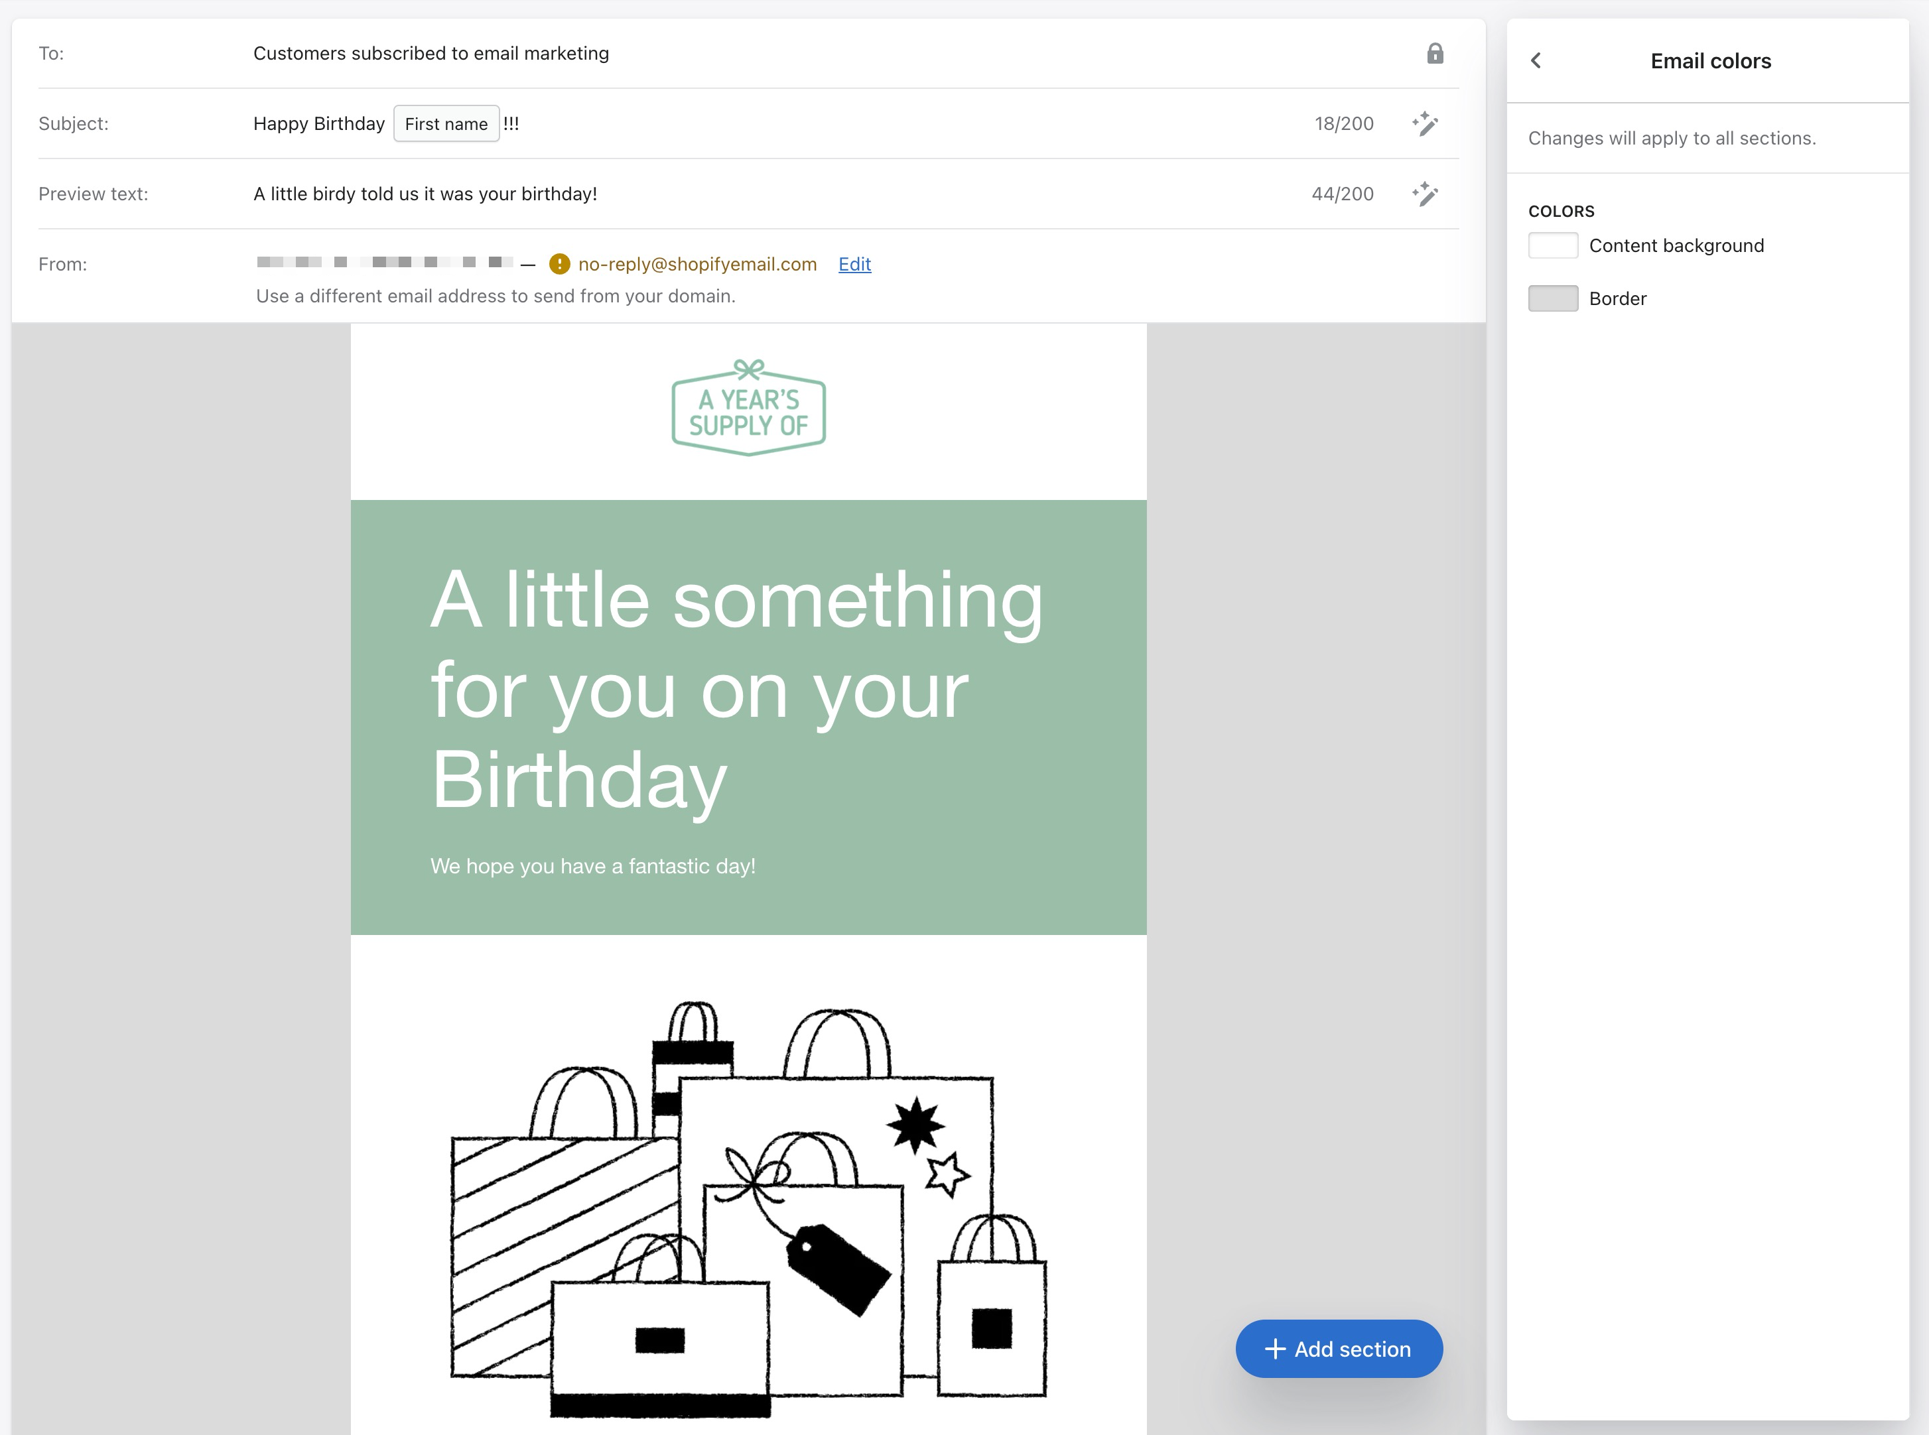
Task: Open Border color swatch
Action: click(1553, 299)
